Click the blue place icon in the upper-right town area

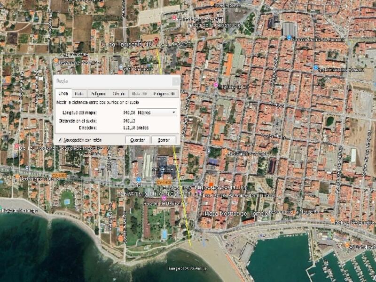tap(316, 68)
